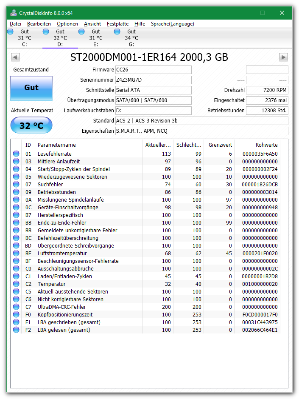The width and height of the screenshot is (299, 399).
Task: Click the Betriebsstunden value 12308 Std.
Action: (x=267, y=111)
